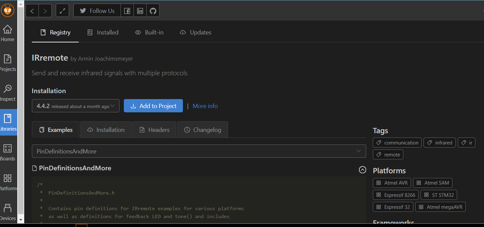Click the communication tag

click(x=397, y=143)
